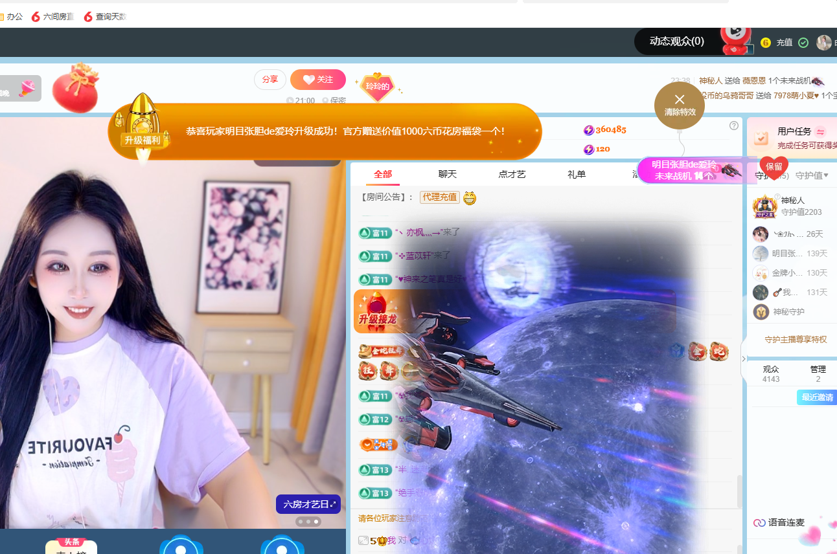Expand the 六房才艺日 widget

click(308, 504)
